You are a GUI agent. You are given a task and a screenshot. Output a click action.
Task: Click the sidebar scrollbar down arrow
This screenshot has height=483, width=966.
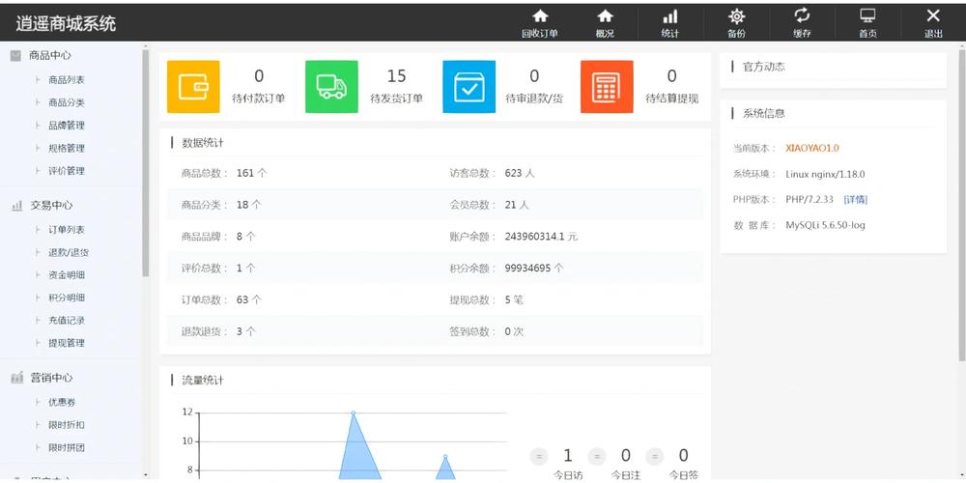(x=146, y=475)
